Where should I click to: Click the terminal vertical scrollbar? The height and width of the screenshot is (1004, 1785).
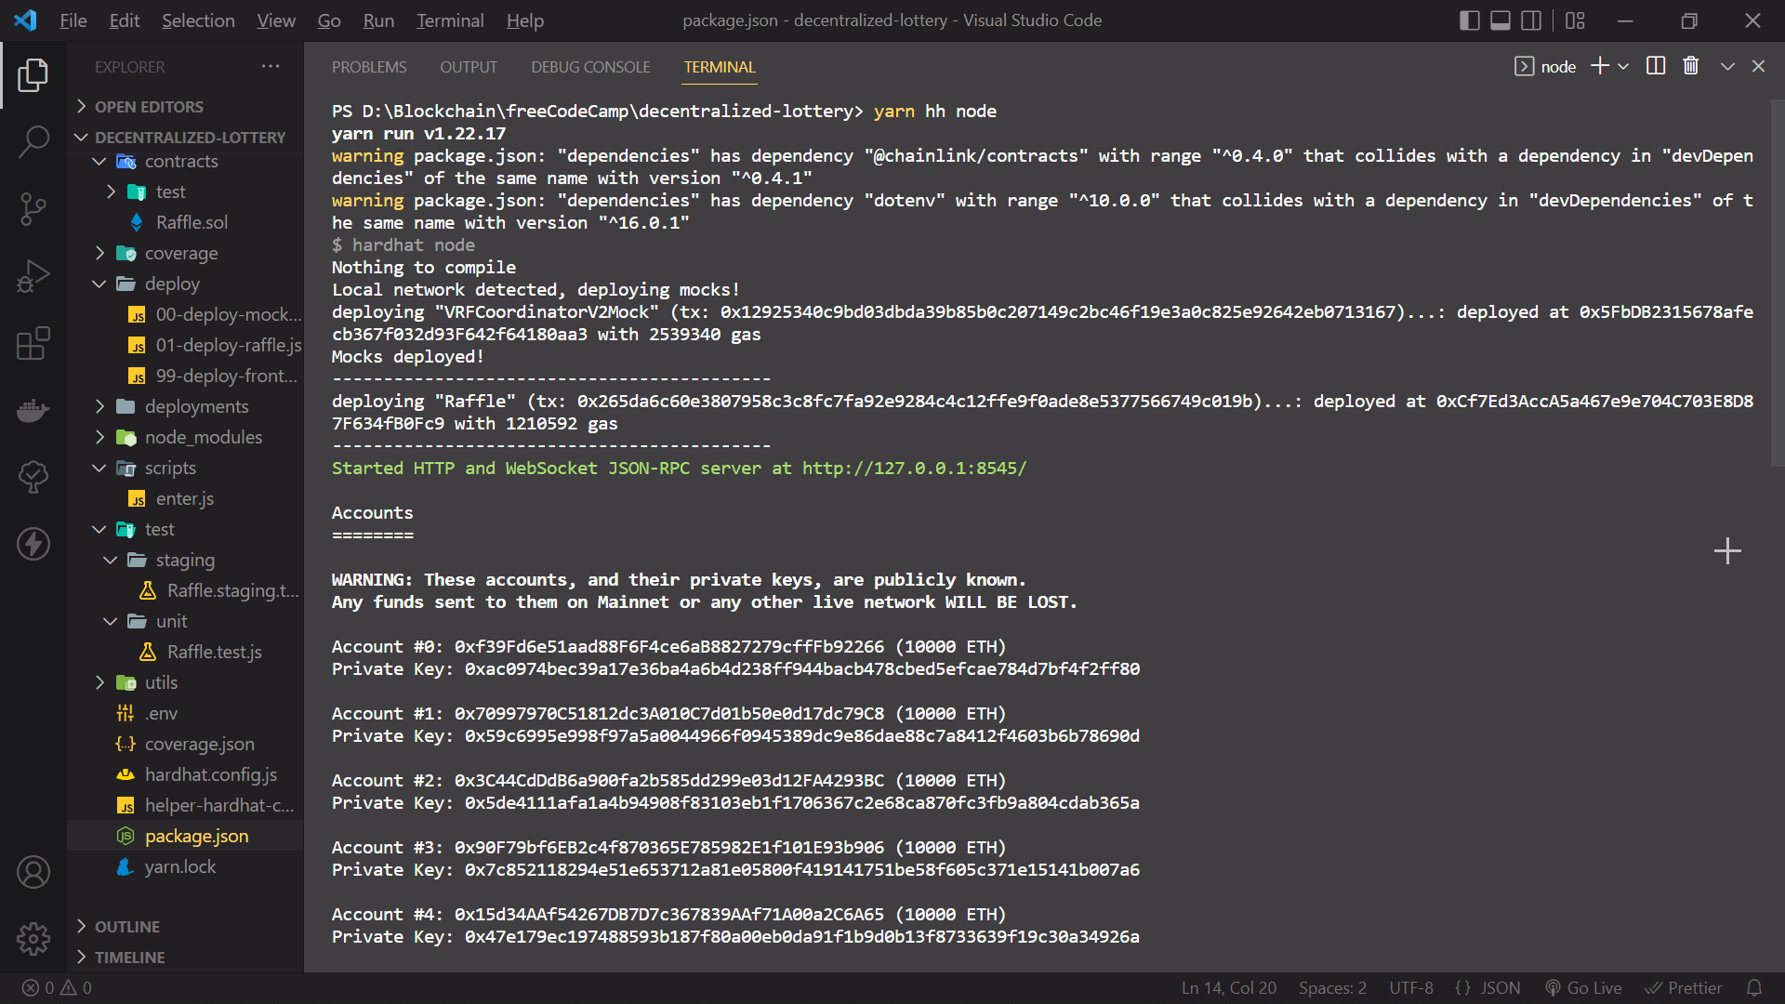click(x=1778, y=283)
